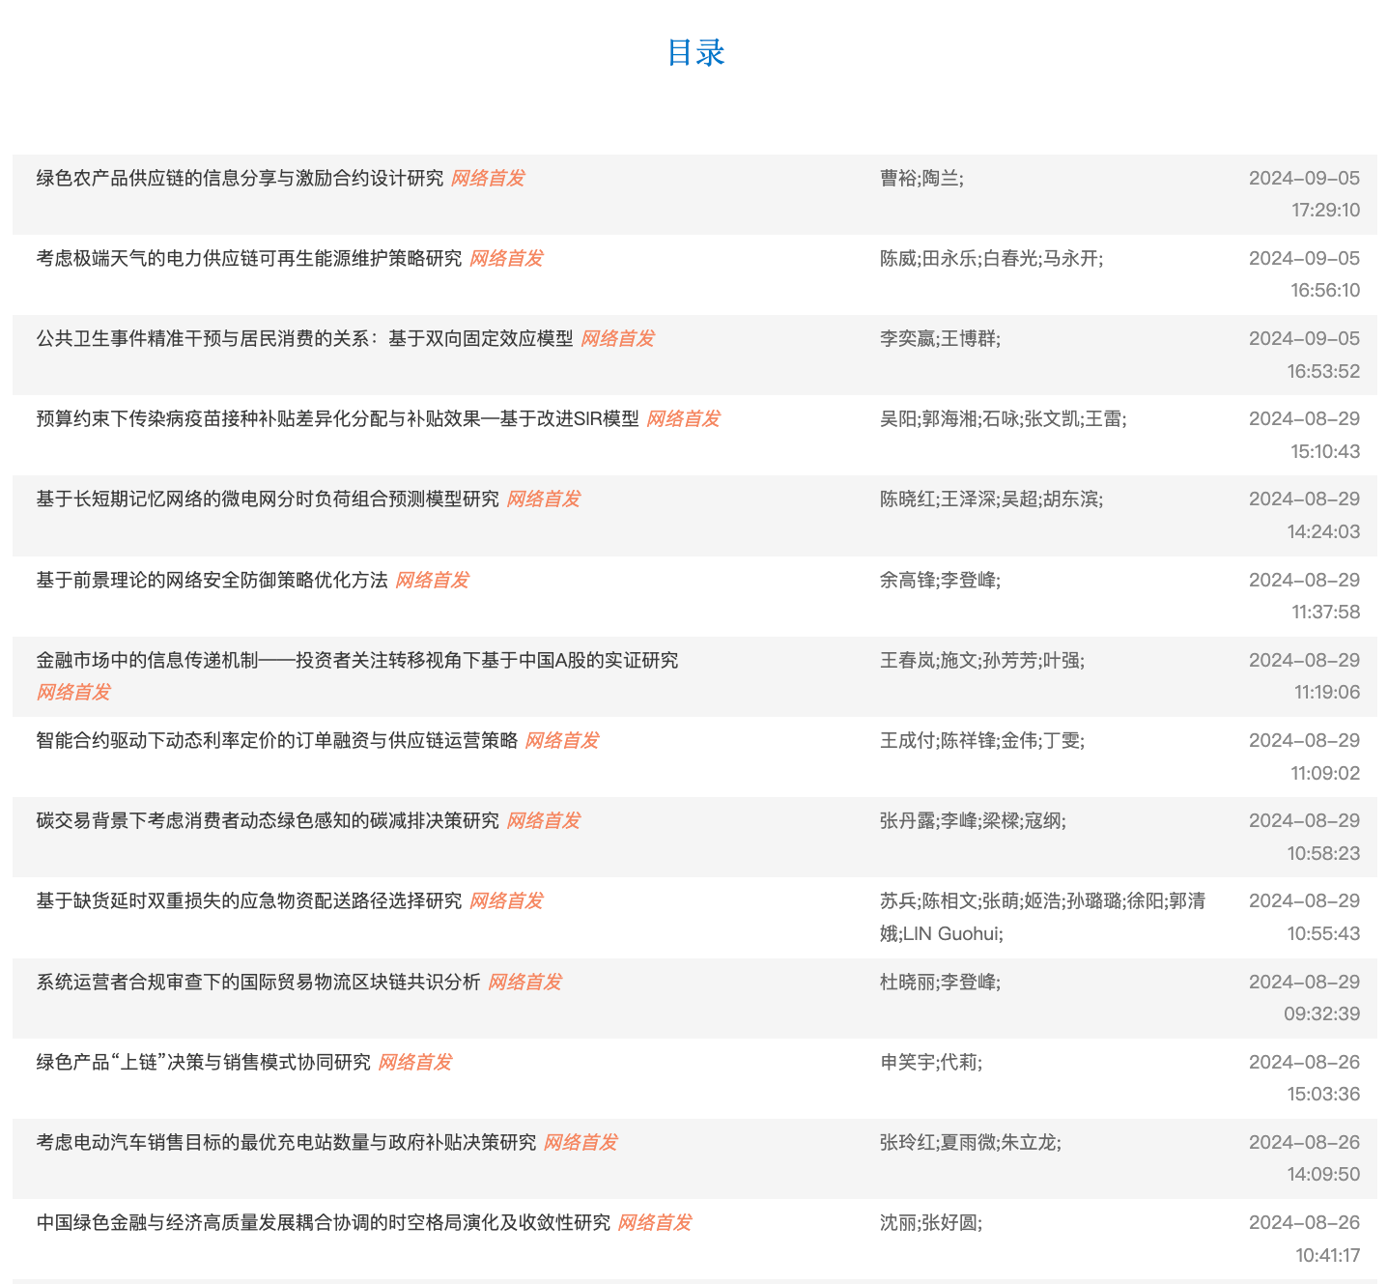Open the article 绿色产品“上链”决策与销售模式协同研究
Image resolution: width=1388 pixels, height=1284 pixels.
pyautogui.click(x=203, y=1063)
